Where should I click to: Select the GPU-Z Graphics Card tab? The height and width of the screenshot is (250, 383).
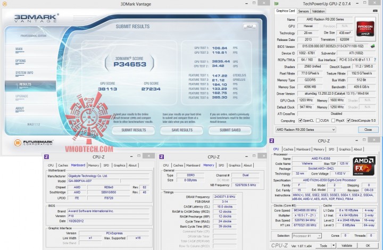click(x=285, y=11)
